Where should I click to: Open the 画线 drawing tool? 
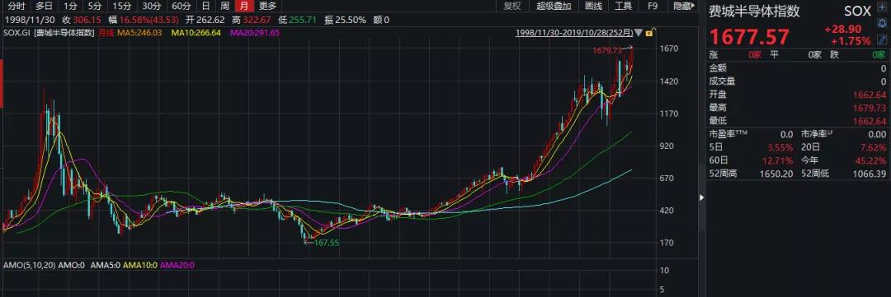[x=593, y=7]
